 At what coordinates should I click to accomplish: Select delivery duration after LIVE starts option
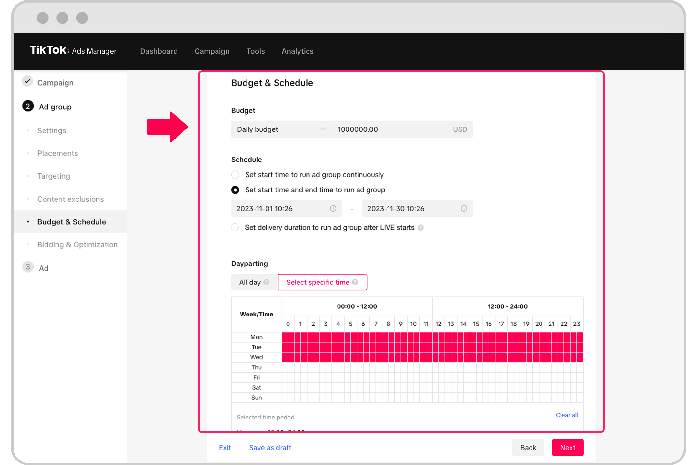pos(235,228)
